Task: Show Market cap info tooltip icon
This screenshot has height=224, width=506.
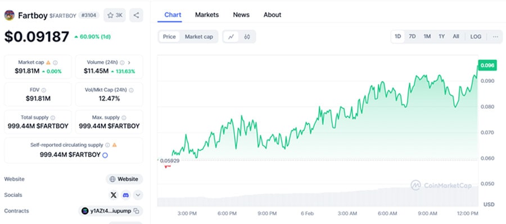Action: tap(56, 63)
